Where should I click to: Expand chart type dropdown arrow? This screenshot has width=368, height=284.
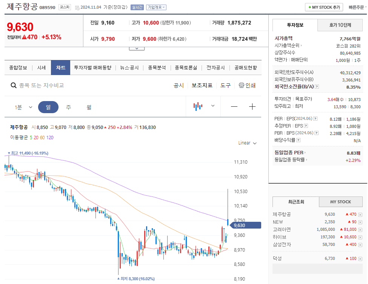pos(213,106)
